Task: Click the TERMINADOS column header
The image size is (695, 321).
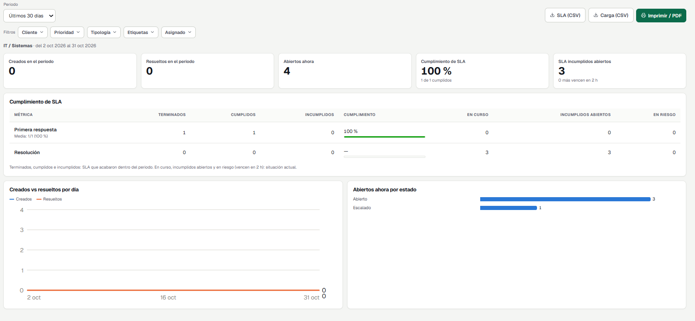Action: click(172, 115)
